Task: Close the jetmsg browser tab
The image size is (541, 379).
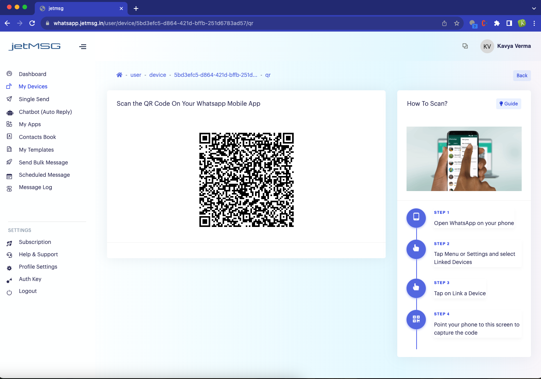Action: pos(121,8)
